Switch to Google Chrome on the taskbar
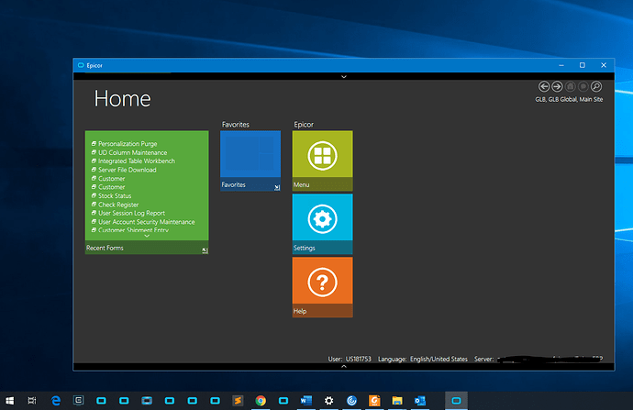 click(261, 400)
